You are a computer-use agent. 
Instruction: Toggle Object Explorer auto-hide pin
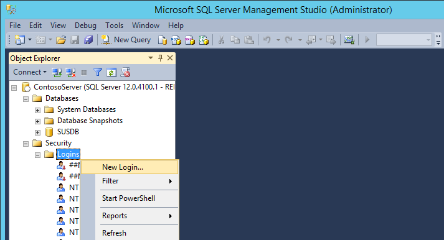click(x=160, y=58)
